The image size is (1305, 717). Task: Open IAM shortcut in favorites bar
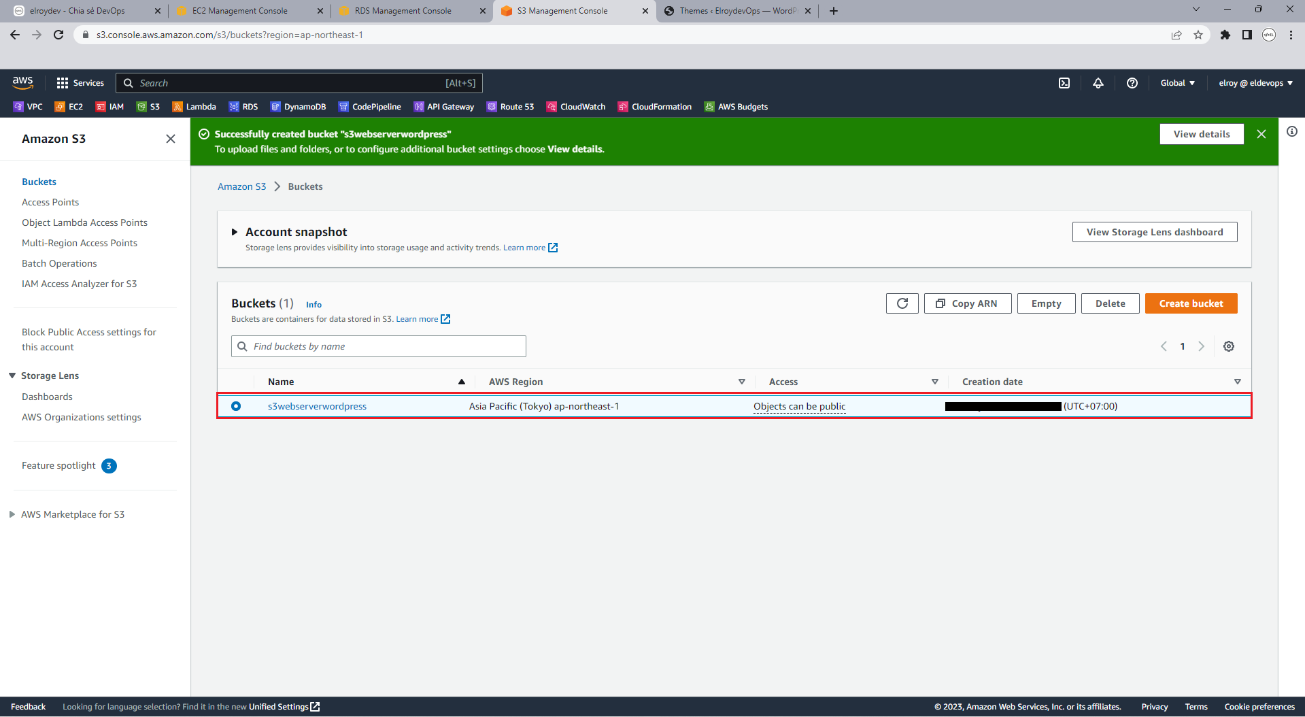coord(109,107)
